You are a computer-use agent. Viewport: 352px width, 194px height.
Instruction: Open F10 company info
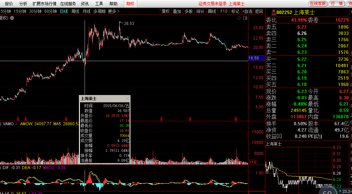pyautogui.click(x=224, y=11)
